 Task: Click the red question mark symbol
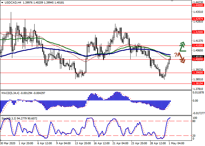point(176,54)
